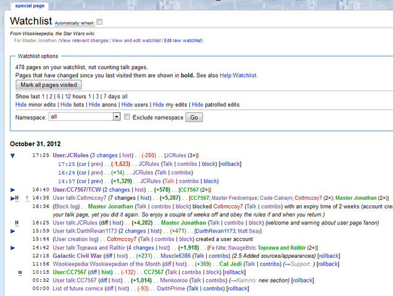Show all days of changes
The image size is (393, 296).
coord(125,96)
